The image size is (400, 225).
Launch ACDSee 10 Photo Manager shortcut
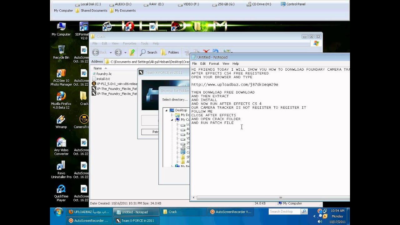pos(61,77)
